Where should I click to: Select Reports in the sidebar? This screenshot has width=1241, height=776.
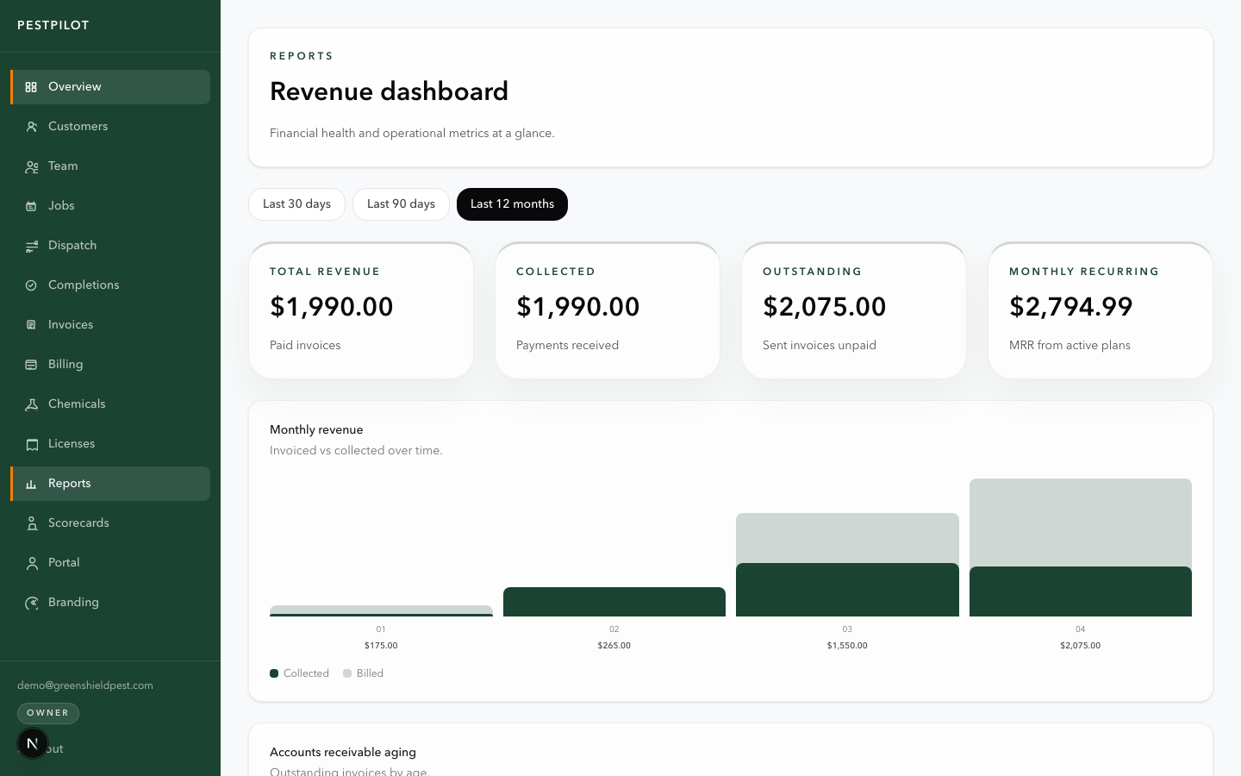click(110, 484)
